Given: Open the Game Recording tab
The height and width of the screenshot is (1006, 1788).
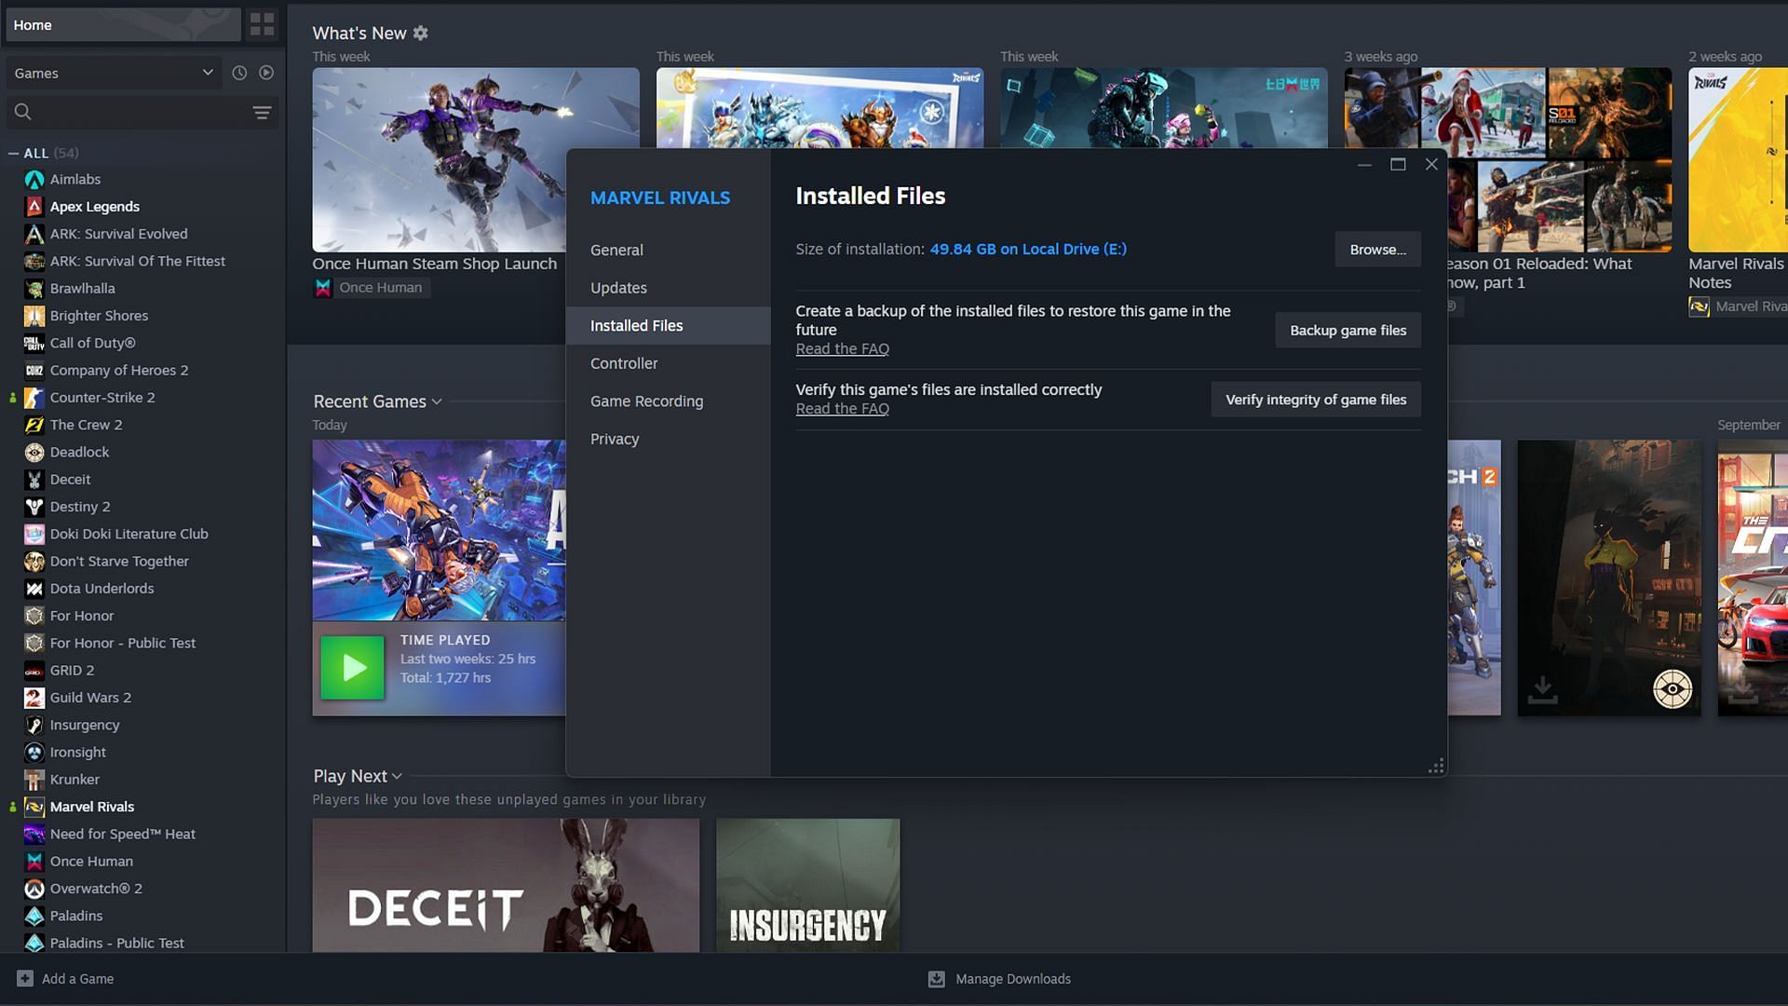Looking at the screenshot, I should [x=669, y=401].
